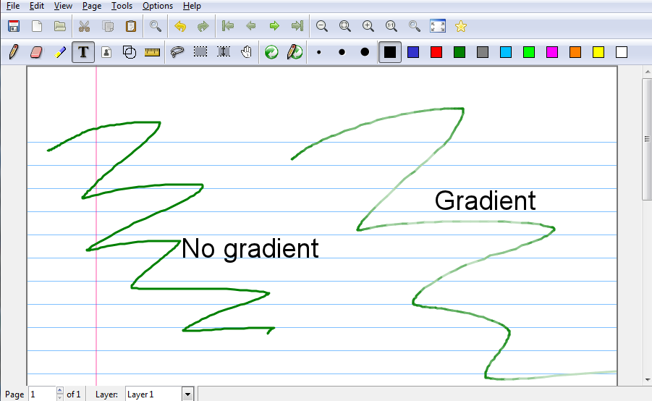Select the Highlighter tool
652x401 pixels.
[60, 52]
